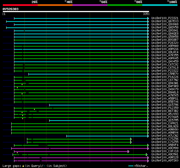The width and height of the screenshot is (180, 168).
Task: Select the UniRef100_C5MR70 label
Action: (x=165, y=74)
